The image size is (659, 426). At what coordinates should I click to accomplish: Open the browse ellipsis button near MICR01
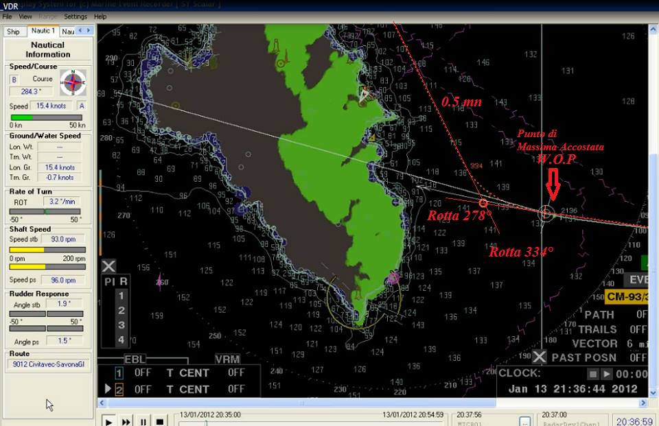[x=524, y=421]
